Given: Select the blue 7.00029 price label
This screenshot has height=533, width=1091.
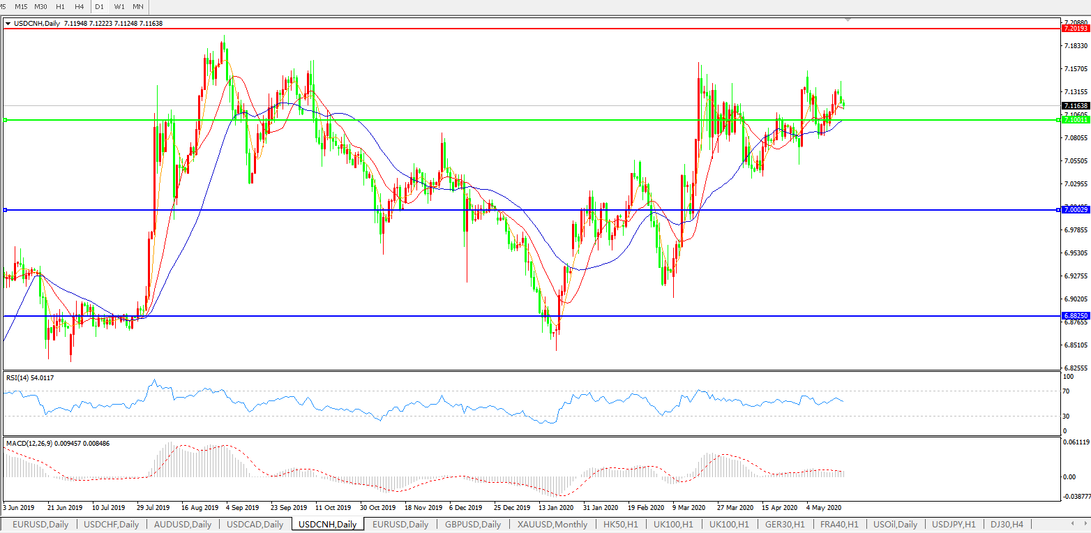Looking at the screenshot, I should [x=1074, y=210].
